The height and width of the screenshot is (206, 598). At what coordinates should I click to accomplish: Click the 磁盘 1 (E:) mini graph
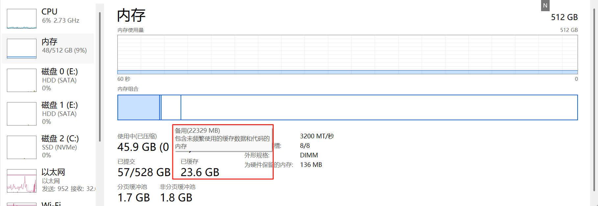[22, 114]
